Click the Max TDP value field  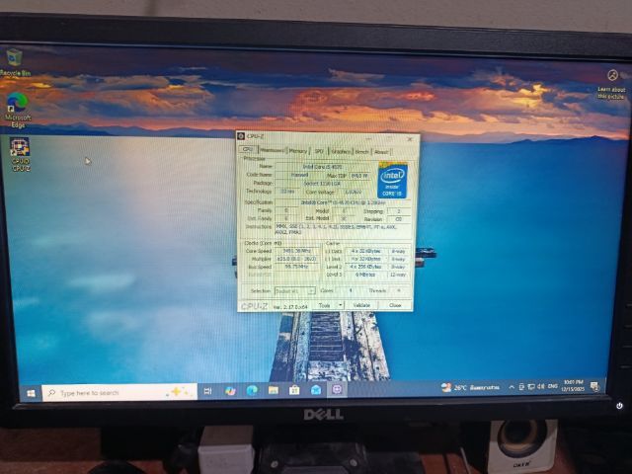[x=359, y=176]
